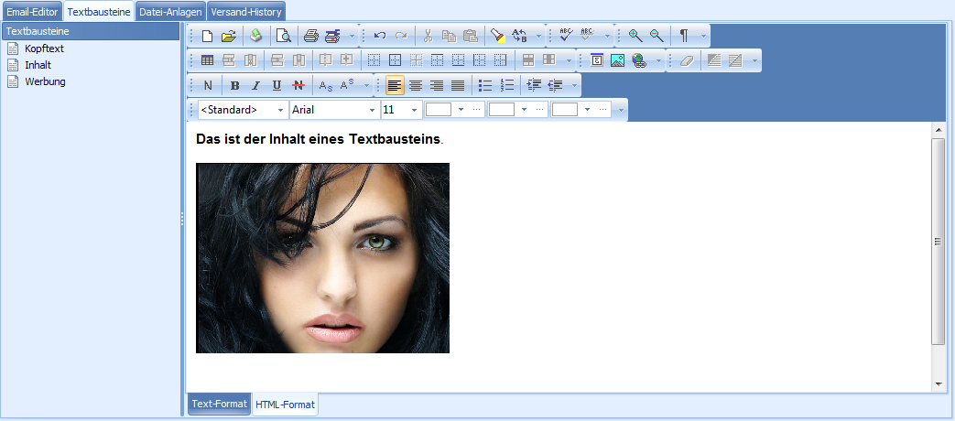Open the Find tool flashlight icon
The height and width of the screenshot is (421, 955).
point(497,36)
